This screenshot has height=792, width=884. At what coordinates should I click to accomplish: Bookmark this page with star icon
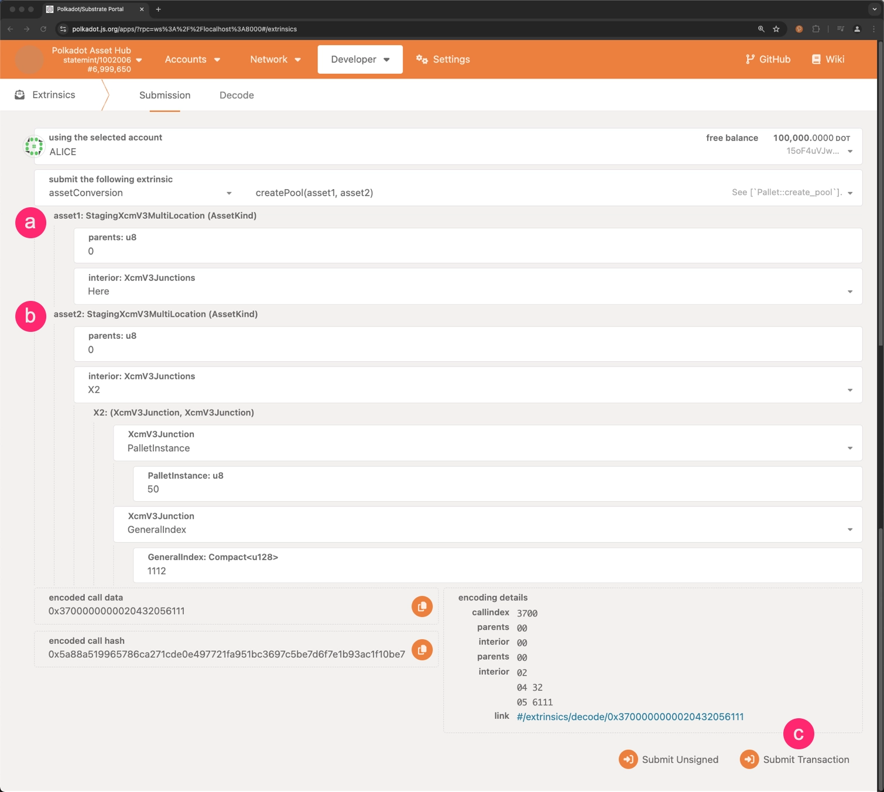click(x=776, y=29)
